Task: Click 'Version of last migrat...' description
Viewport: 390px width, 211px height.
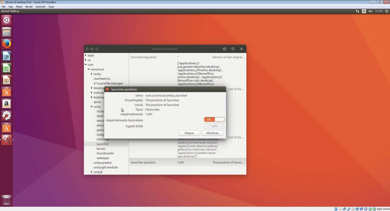Action: [229, 57]
